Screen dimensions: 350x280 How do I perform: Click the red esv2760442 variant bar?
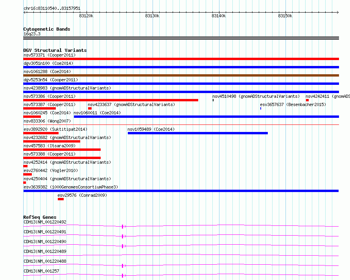(28, 174)
